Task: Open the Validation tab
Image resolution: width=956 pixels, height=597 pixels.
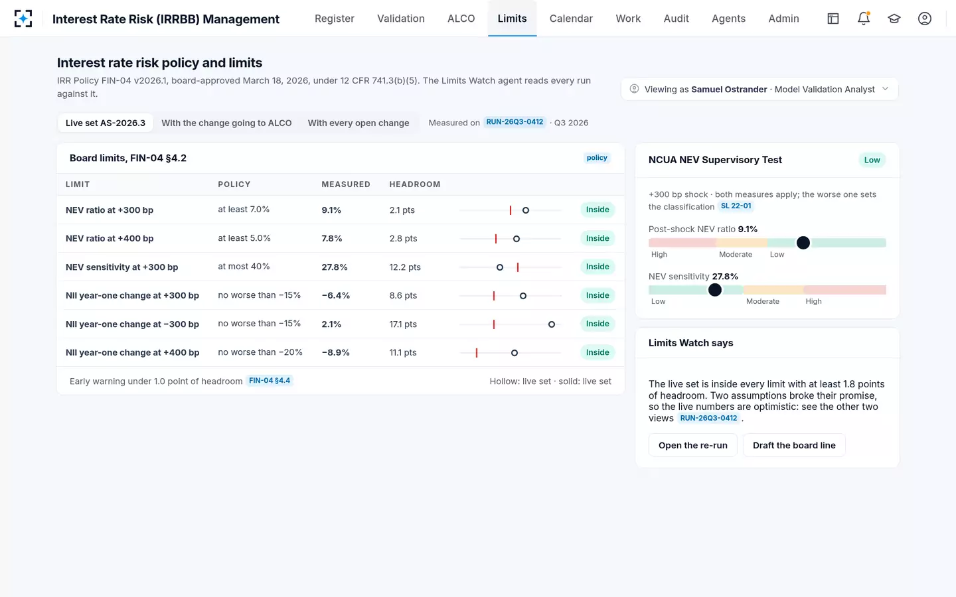Action: click(x=401, y=19)
